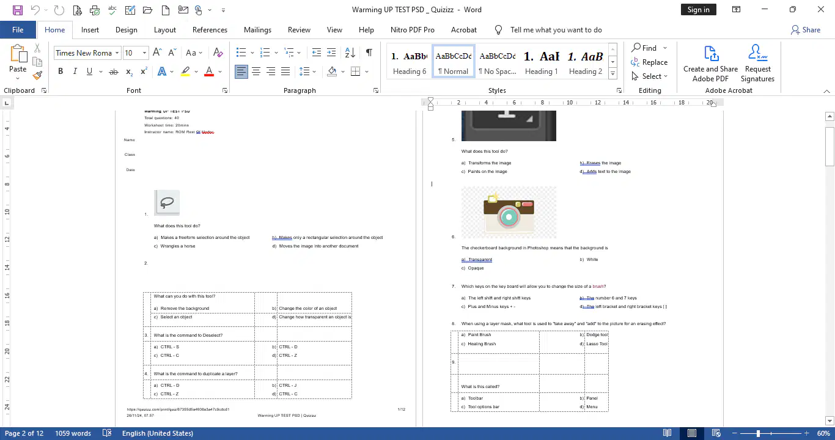
Task: Click the Tell me what you want search box
Action: pyautogui.click(x=556, y=29)
